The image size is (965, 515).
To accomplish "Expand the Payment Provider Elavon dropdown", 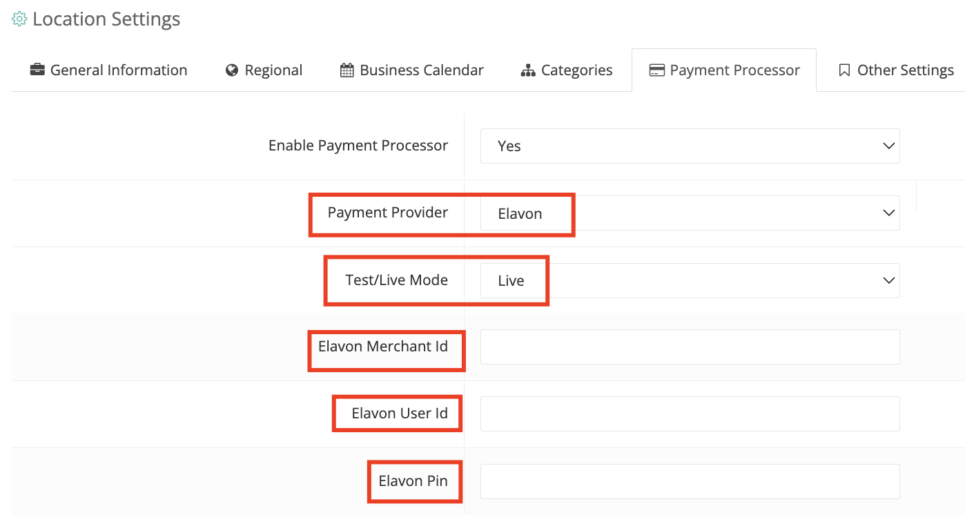I will coord(690,213).
